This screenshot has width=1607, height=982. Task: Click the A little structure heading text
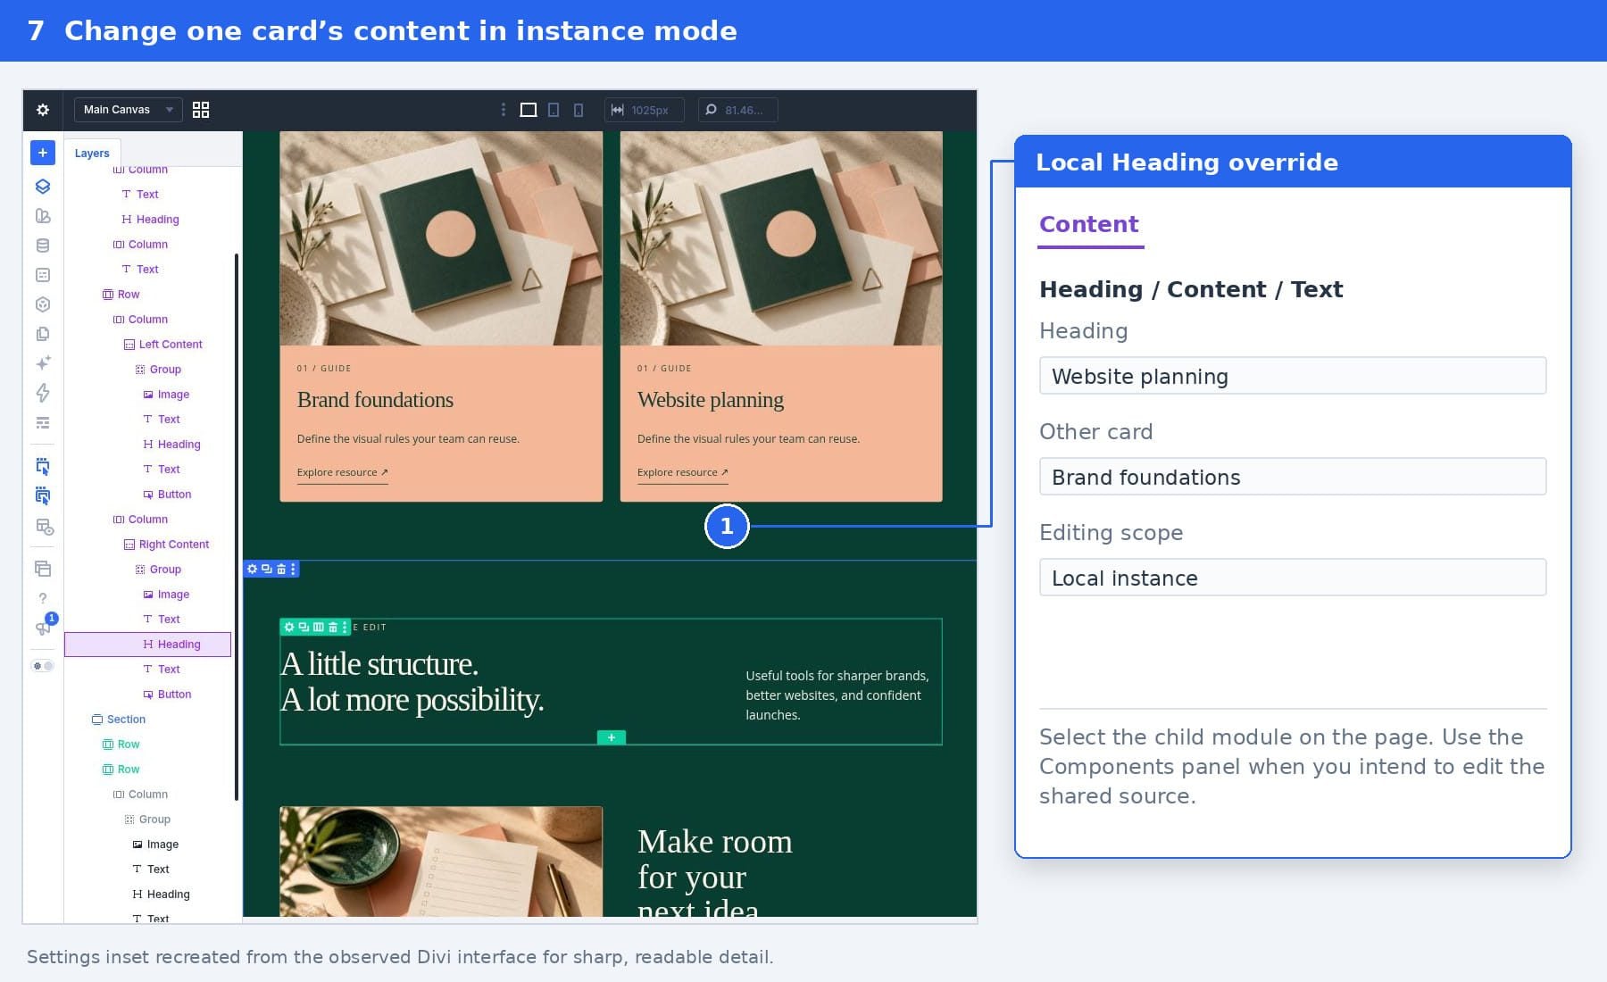(x=412, y=682)
